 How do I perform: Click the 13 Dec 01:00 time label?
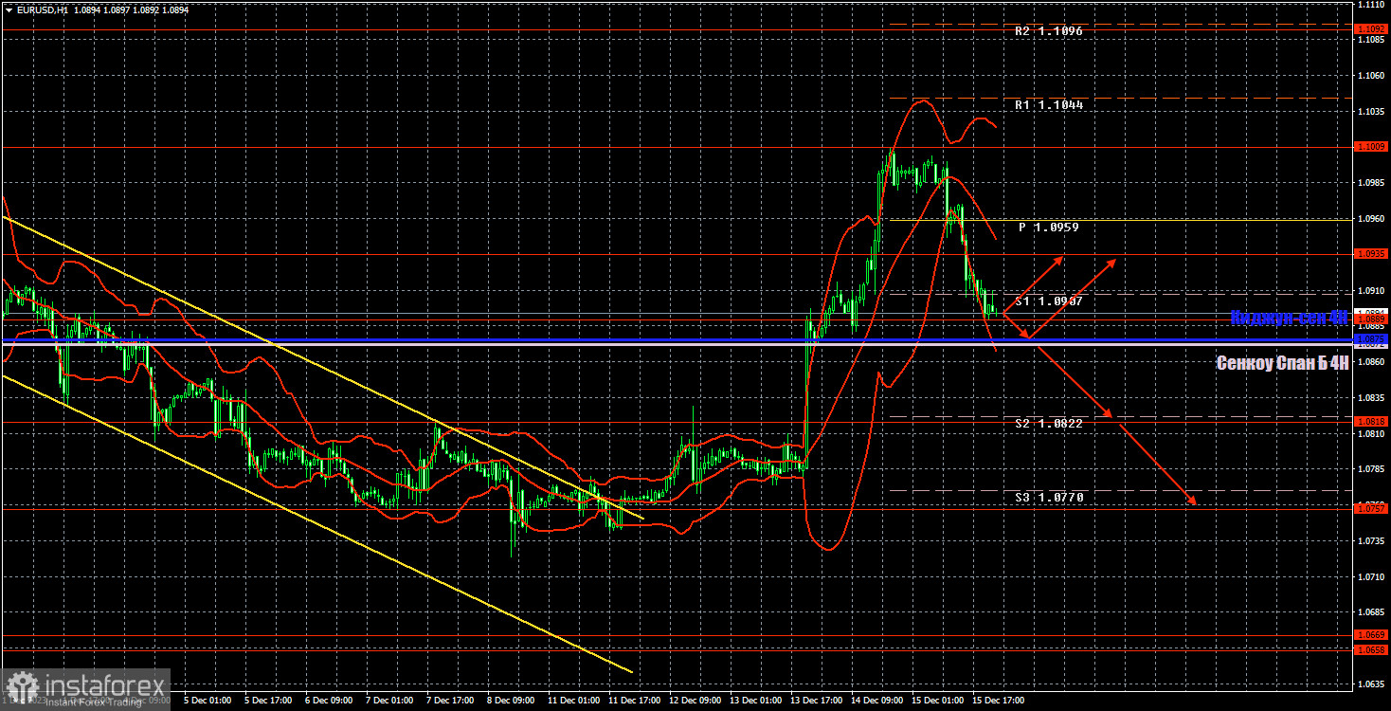(x=755, y=702)
